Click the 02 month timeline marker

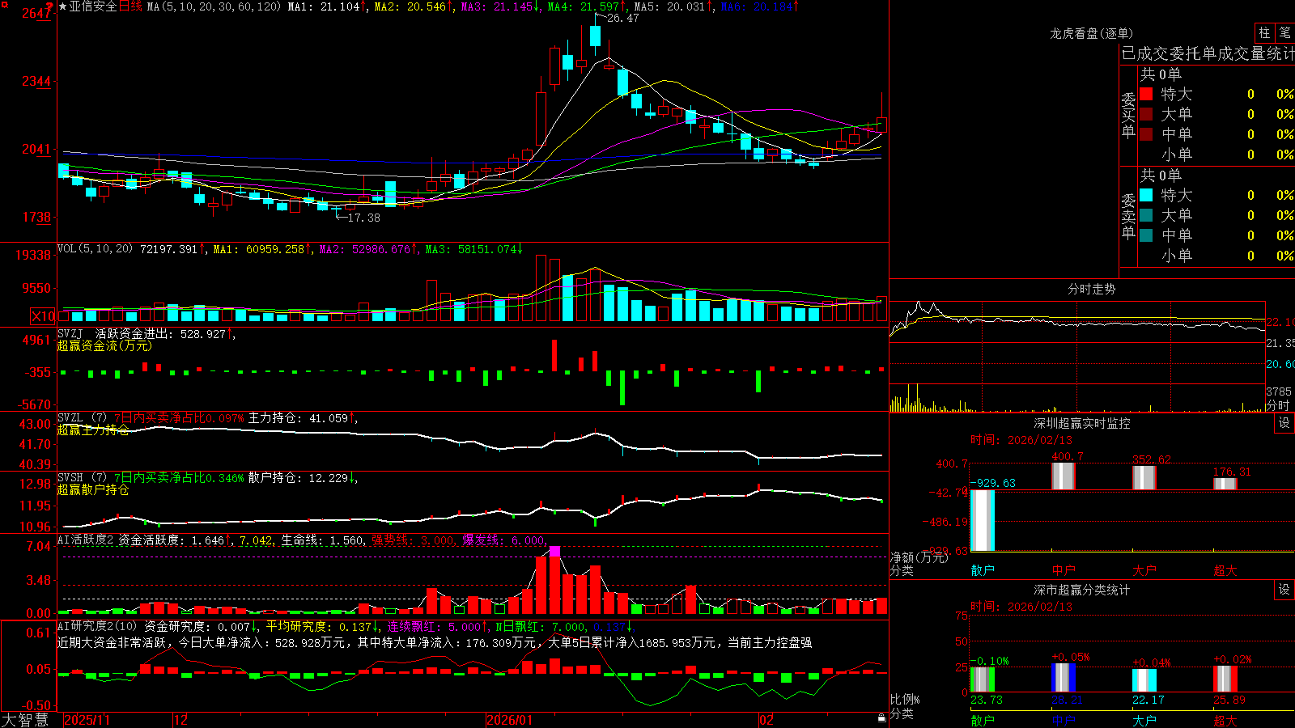(x=766, y=720)
